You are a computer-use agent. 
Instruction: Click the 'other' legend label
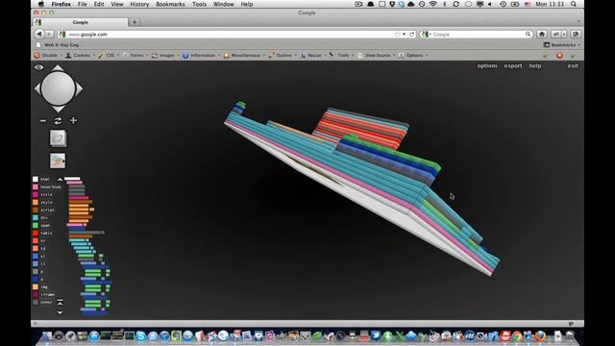click(x=46, y=303)
